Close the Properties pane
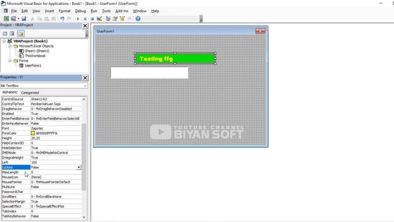This screenshot has width=394, height=222. (x=85, y=78)
